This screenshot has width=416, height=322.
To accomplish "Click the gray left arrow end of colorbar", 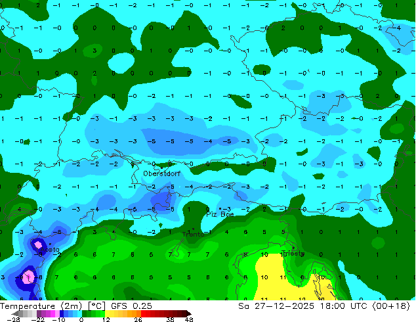I will click(x=14, y=313).
